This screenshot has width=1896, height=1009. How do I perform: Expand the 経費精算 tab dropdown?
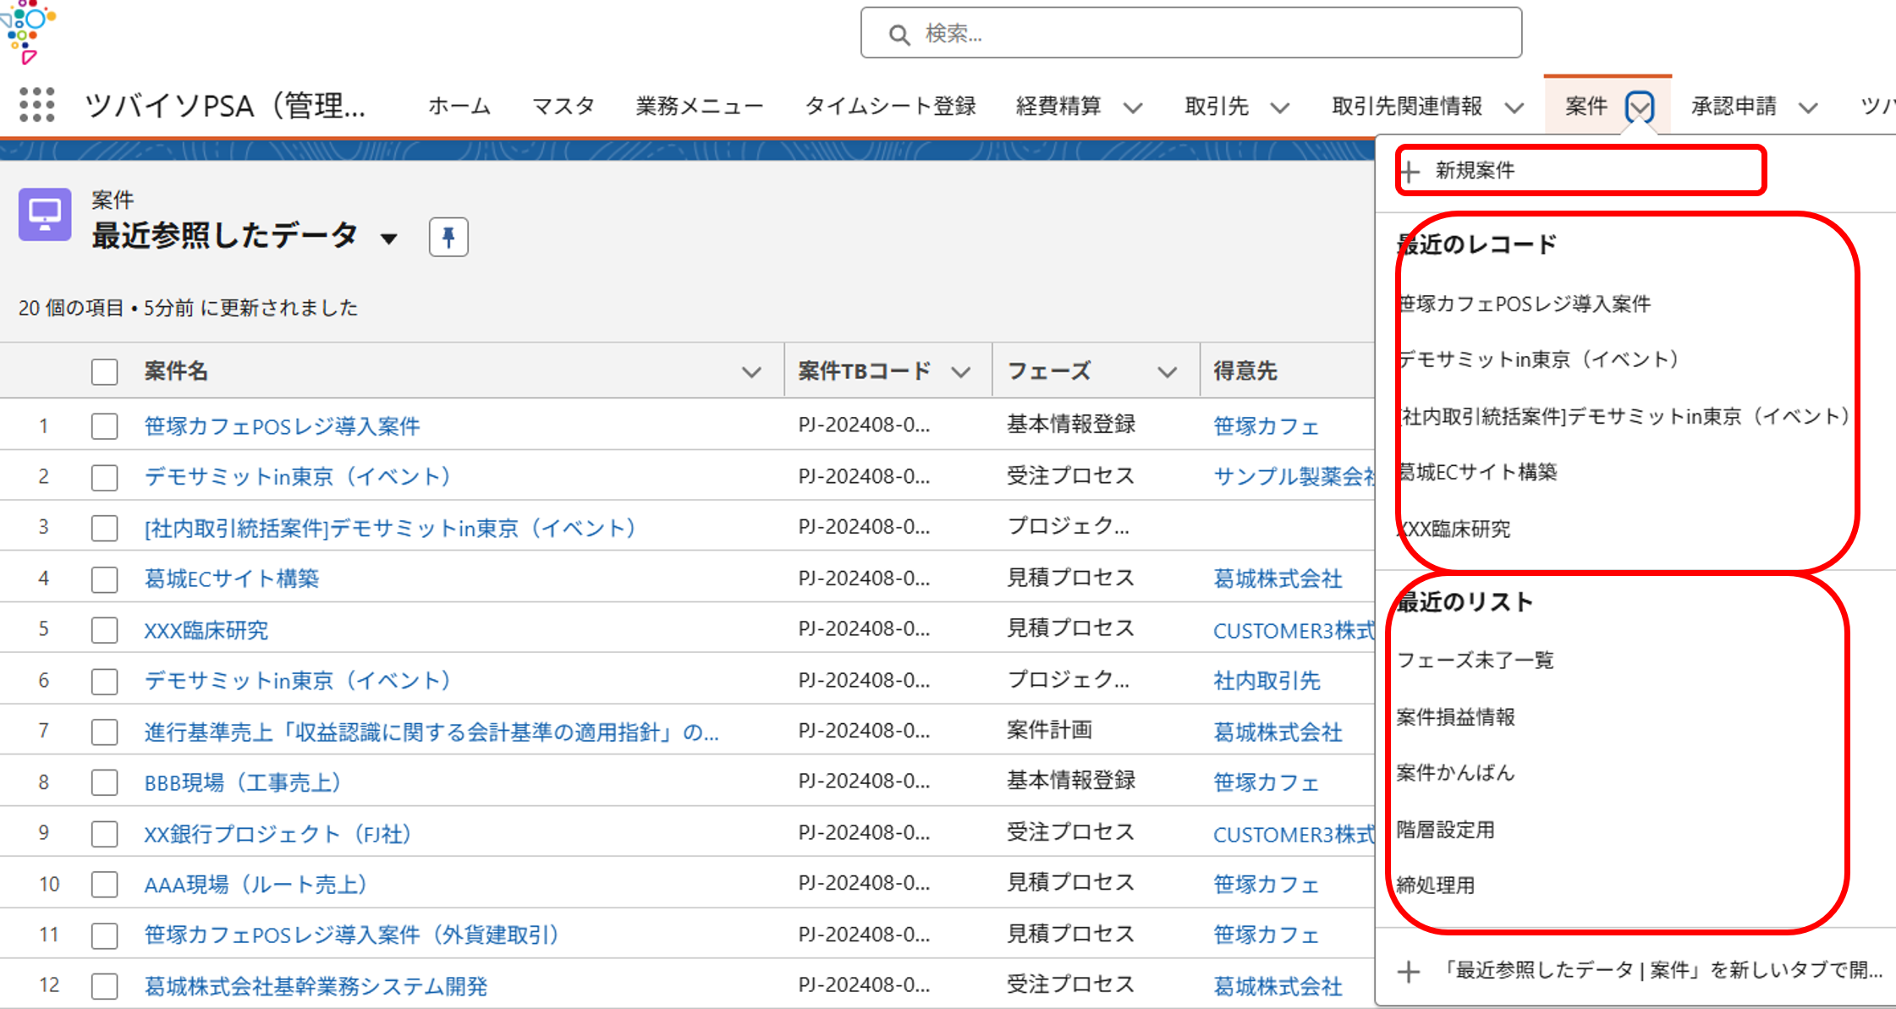coord(1133,107)
